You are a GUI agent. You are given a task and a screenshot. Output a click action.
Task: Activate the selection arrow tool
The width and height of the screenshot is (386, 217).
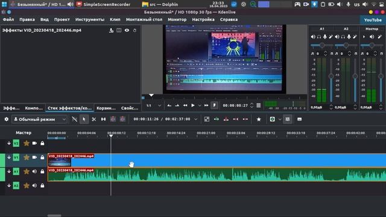coord(84,119)
